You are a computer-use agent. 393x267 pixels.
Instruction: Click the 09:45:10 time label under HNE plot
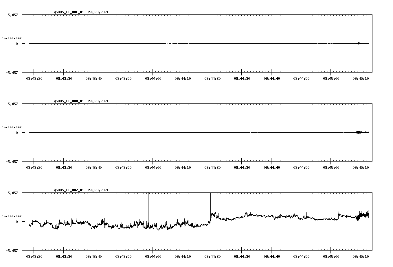click(x=360, y=78)
